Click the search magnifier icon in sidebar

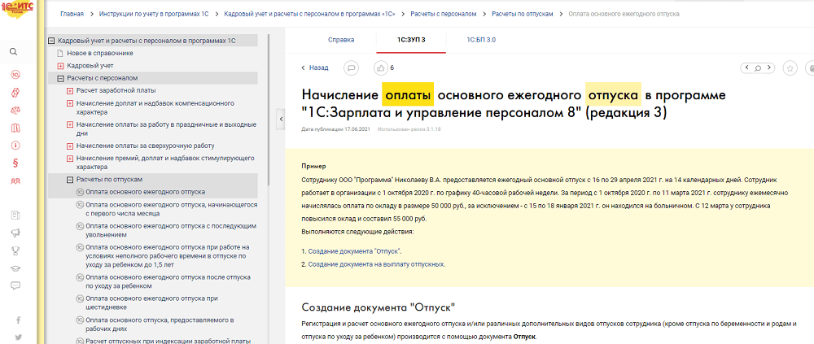coord(15,51)
